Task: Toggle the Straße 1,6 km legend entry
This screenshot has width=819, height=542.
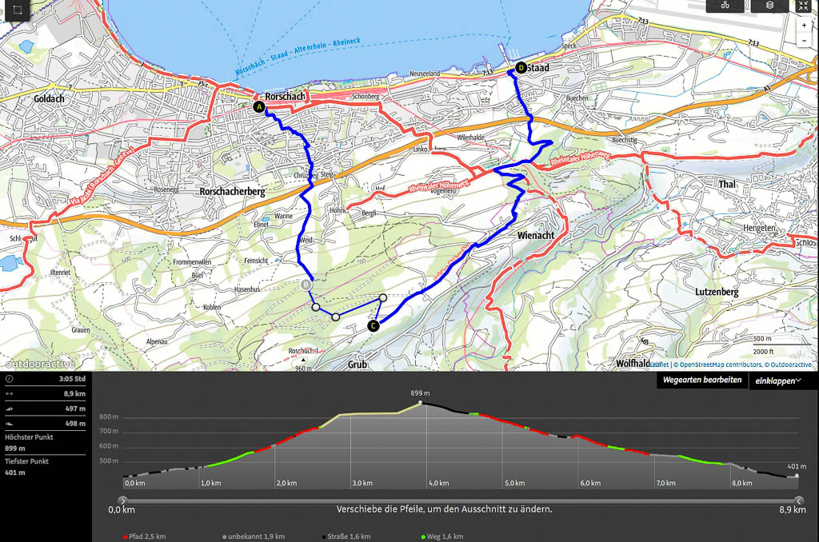Action: [x=348, y=536]
